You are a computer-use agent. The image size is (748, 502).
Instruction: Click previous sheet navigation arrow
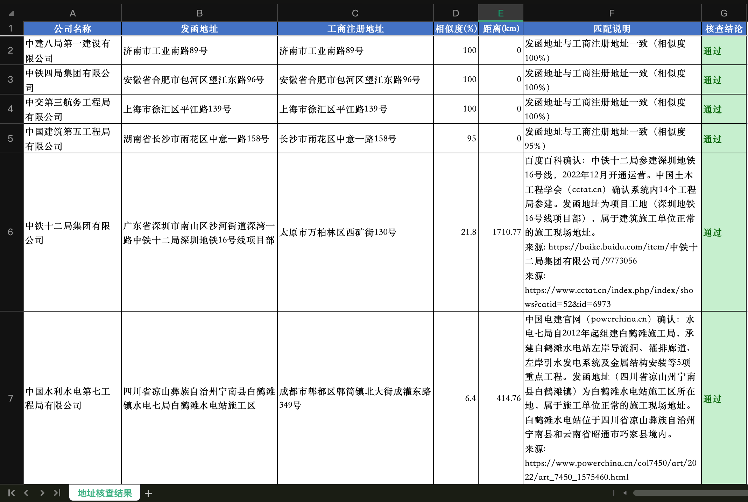[x=26, y=493]
